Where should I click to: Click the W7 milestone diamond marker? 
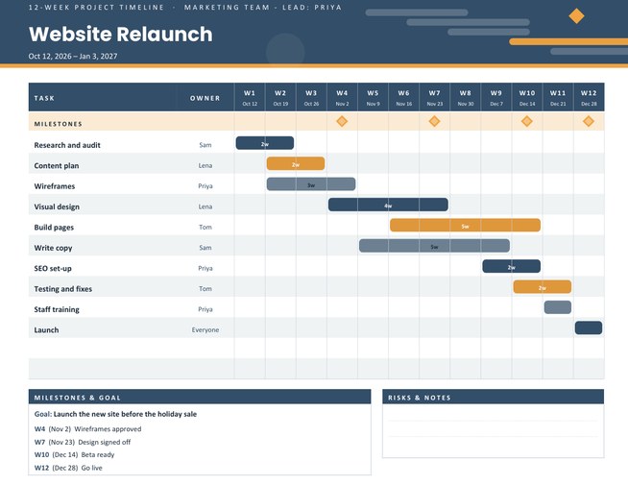(x=434, y=121)
